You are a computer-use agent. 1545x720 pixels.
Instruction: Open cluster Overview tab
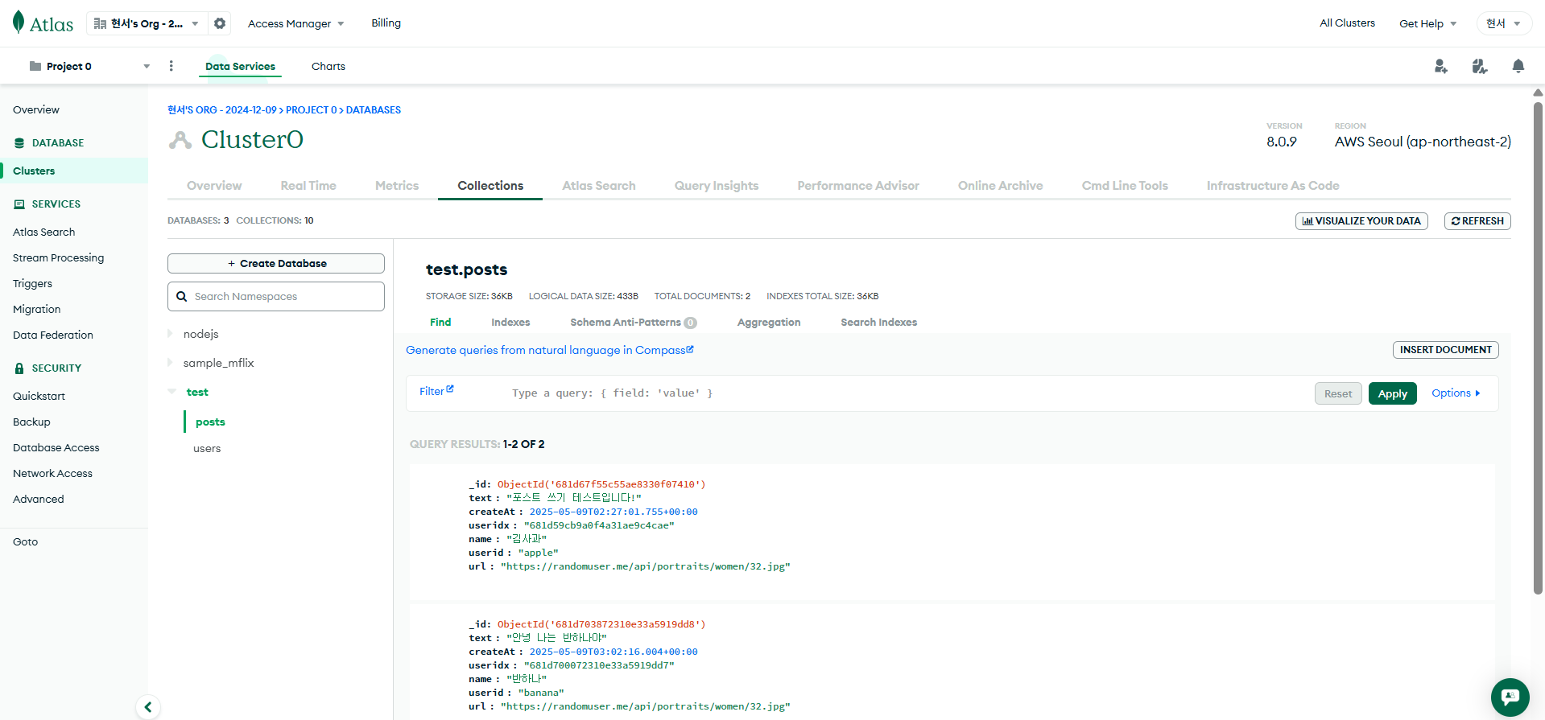214,185
